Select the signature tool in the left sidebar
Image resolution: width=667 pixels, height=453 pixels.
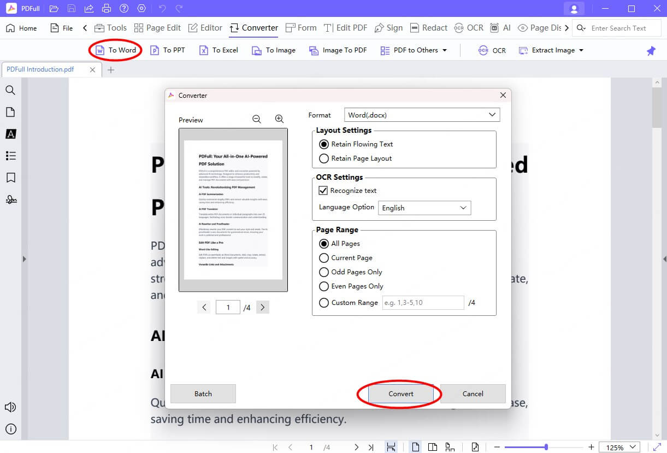tap(11, 199)
